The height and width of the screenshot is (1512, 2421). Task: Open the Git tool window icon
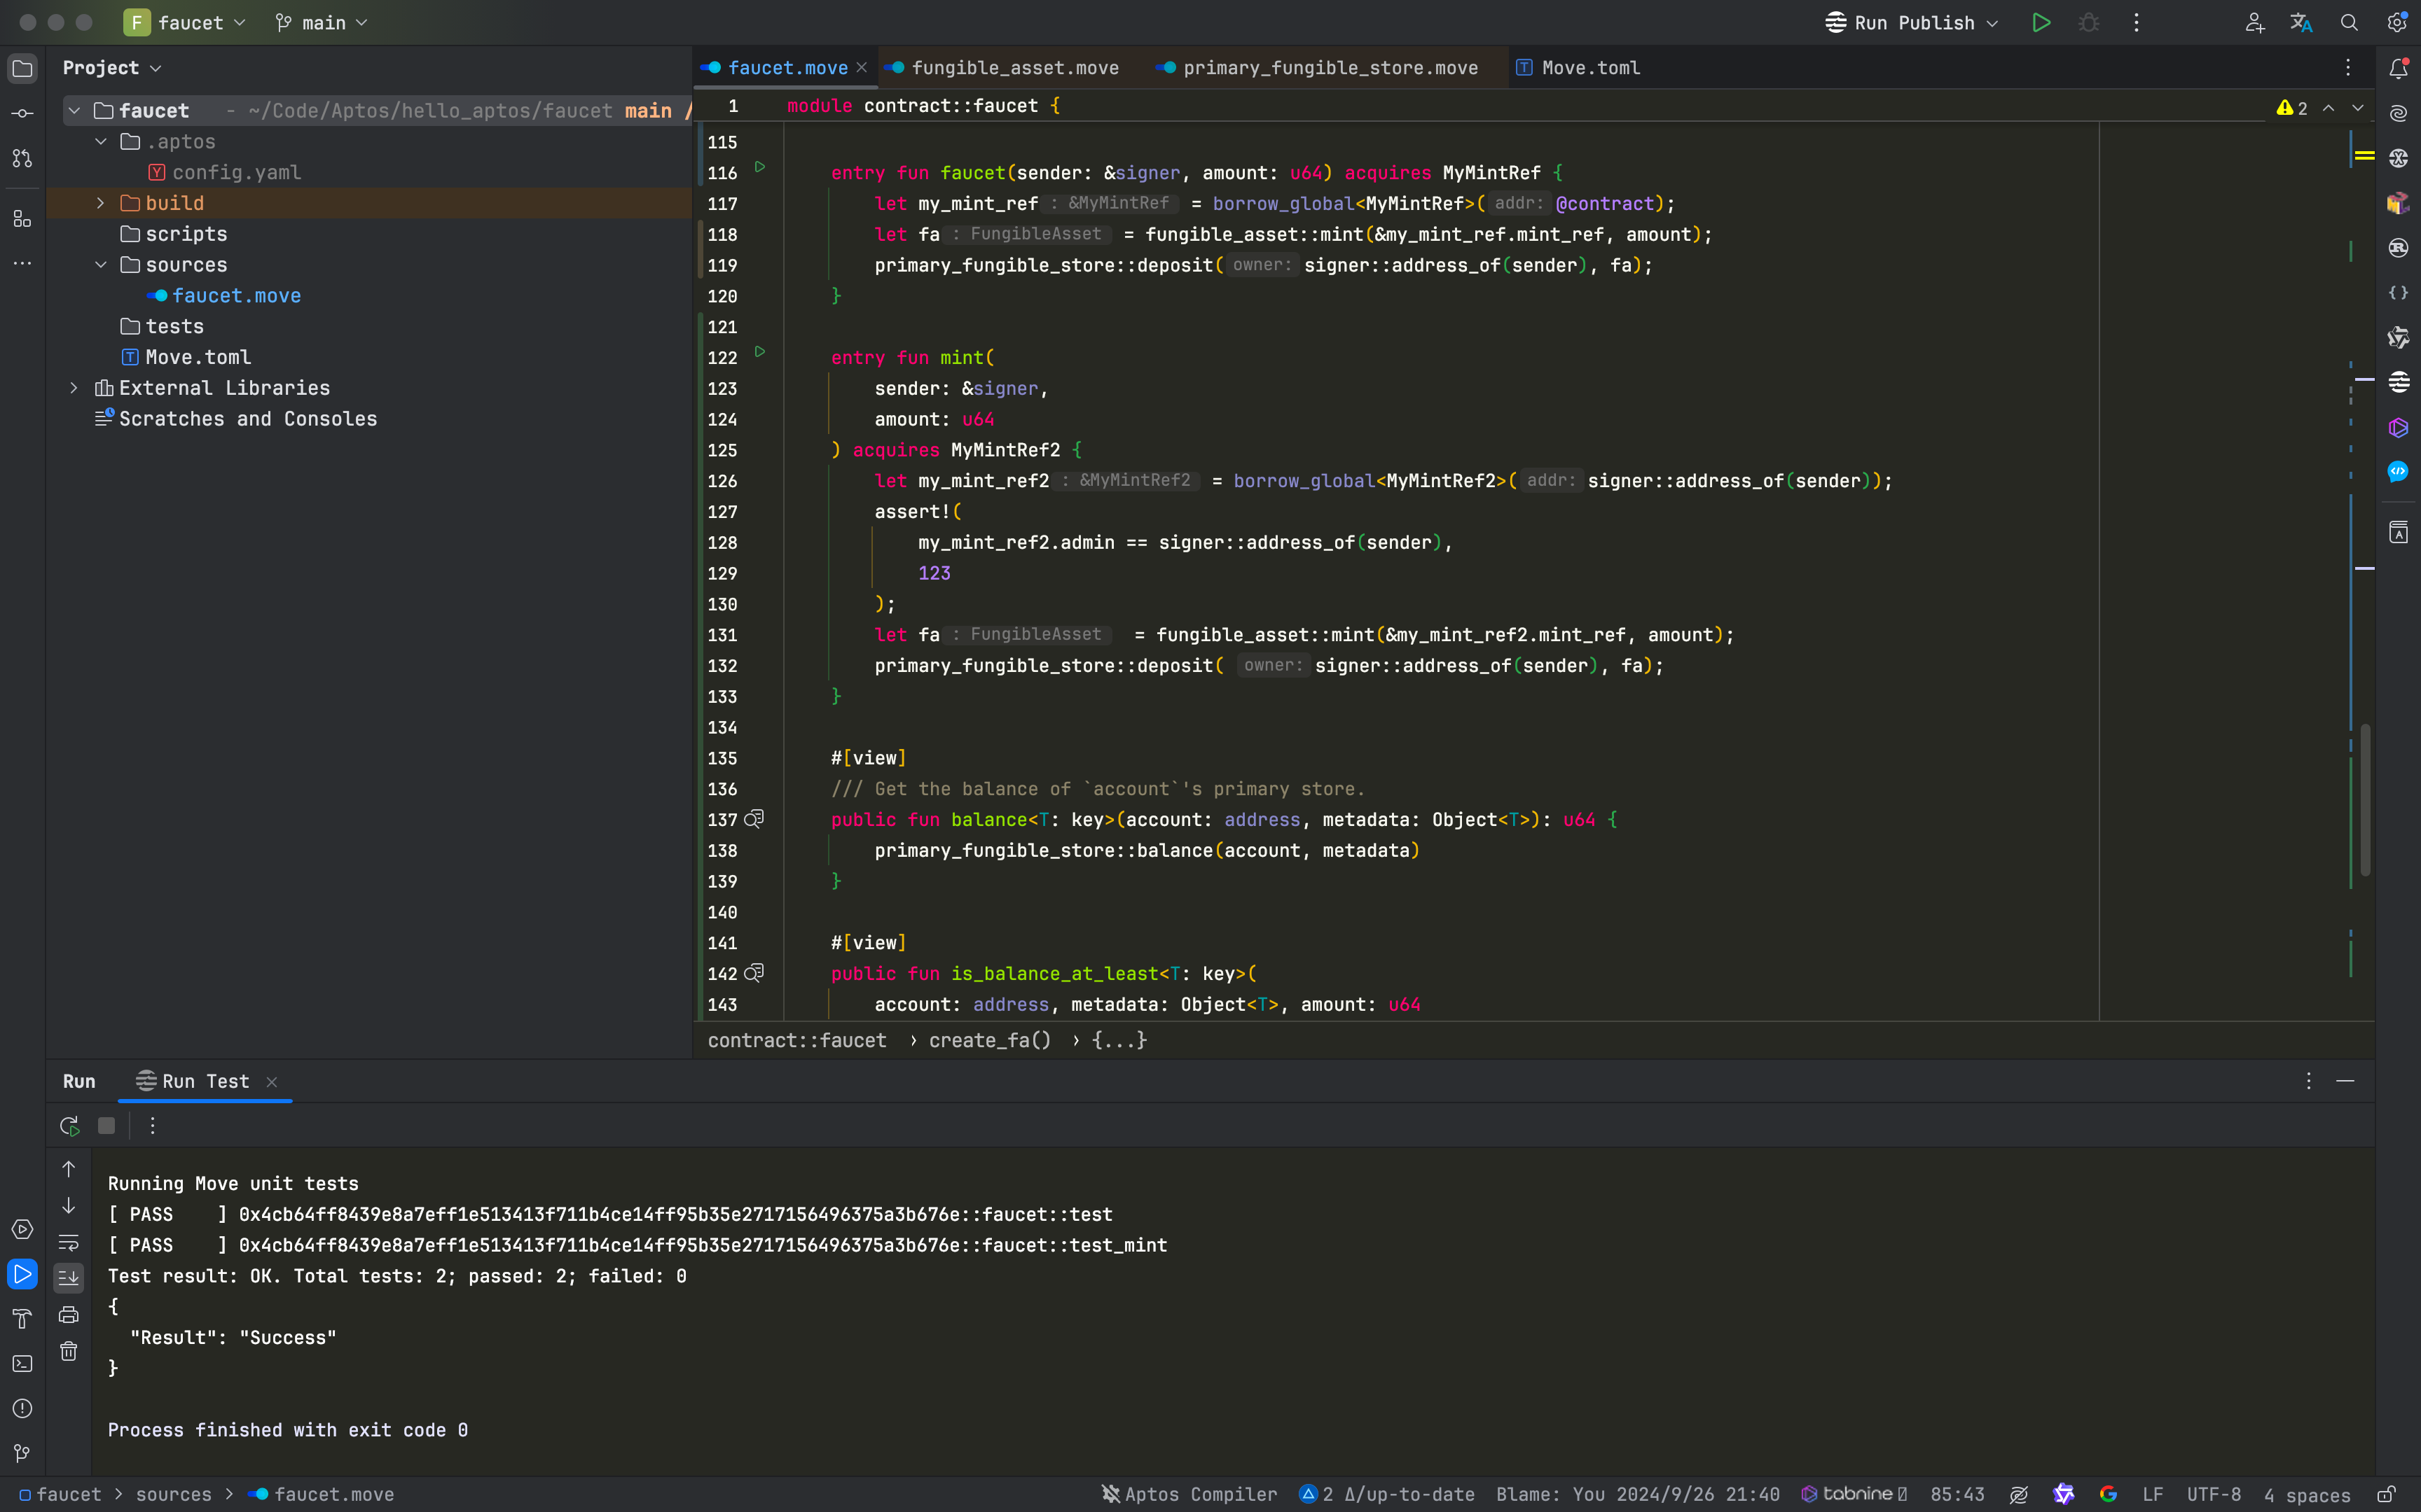point(22,1453)
